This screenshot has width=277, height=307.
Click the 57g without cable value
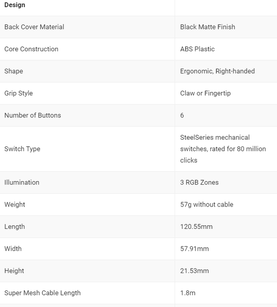[206, 205]
